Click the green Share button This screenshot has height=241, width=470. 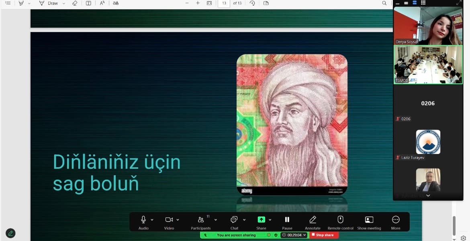tap(261, 223)
